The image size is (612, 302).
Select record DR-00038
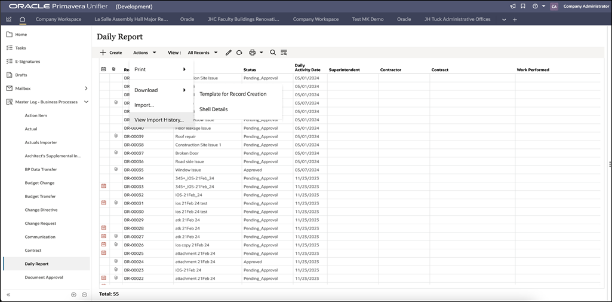tap(134, 145)
